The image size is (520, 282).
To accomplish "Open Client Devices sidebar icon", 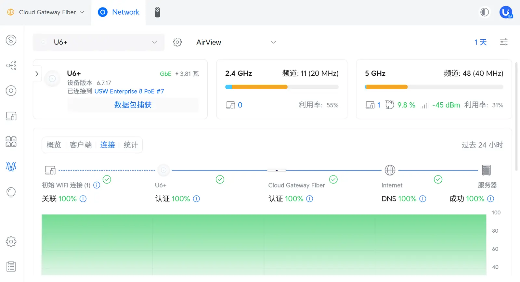I will (x=11, y=116).
